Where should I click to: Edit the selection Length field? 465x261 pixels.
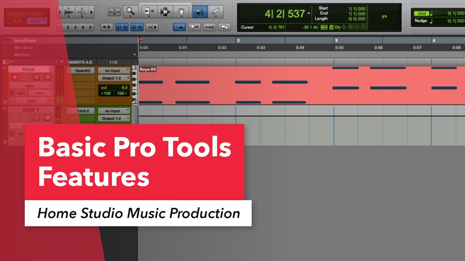point(356,19)
